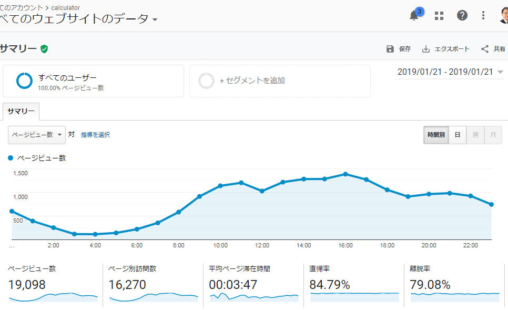
Task: Open the notifications bell icon
Action: [x=414, y=15]
